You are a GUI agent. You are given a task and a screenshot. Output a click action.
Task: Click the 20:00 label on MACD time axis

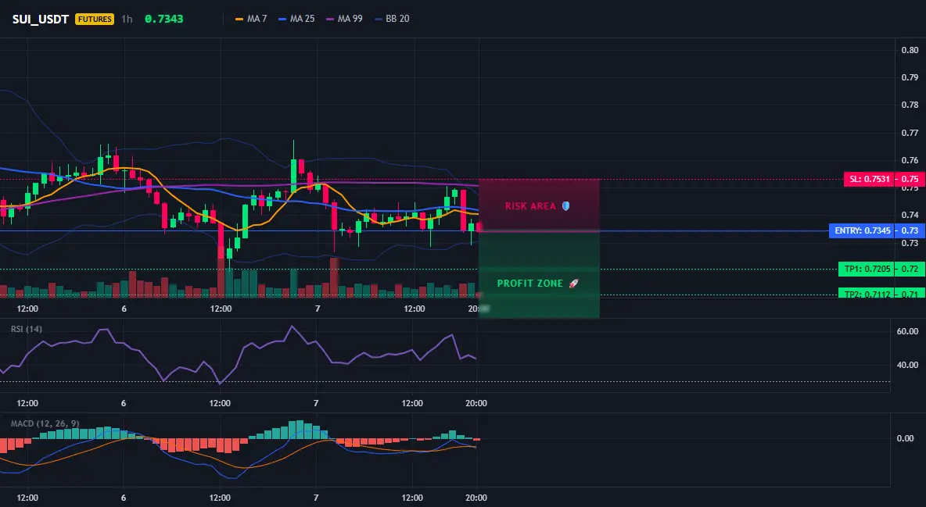pyautogui.click(x=476, y=498)
